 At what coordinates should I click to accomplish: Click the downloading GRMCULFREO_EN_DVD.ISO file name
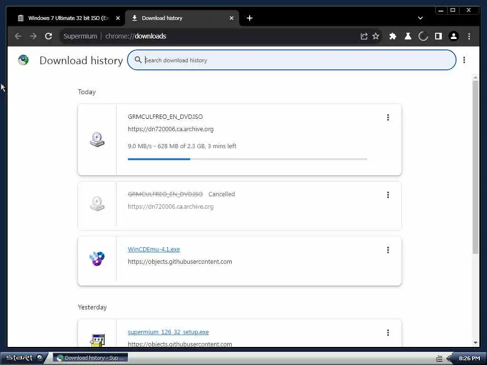(165, 117)
